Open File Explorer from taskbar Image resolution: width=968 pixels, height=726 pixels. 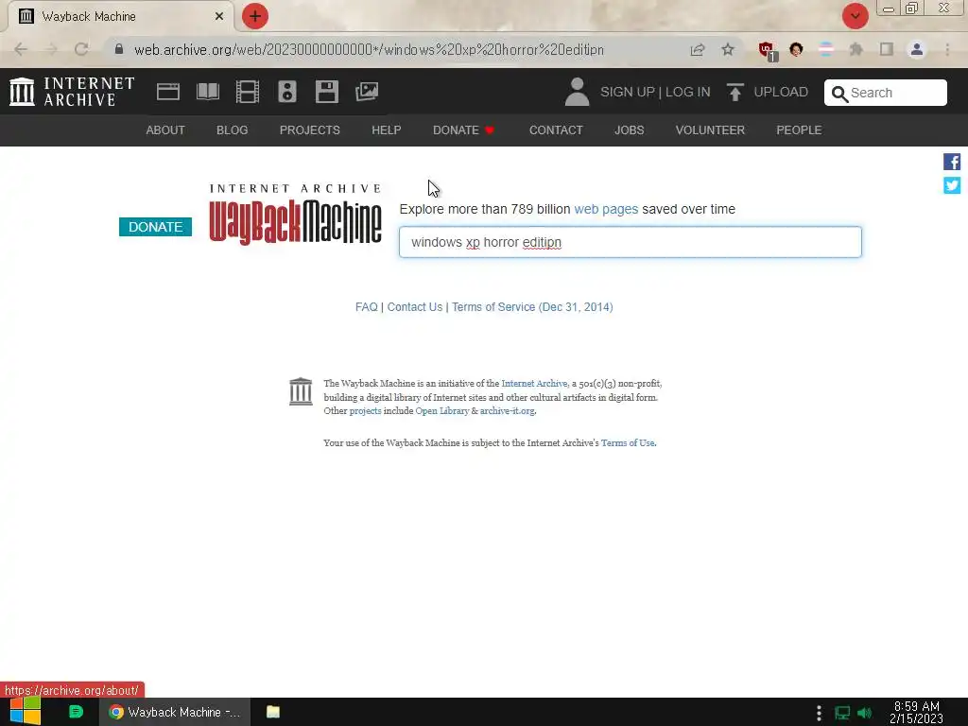pos(273,712)
